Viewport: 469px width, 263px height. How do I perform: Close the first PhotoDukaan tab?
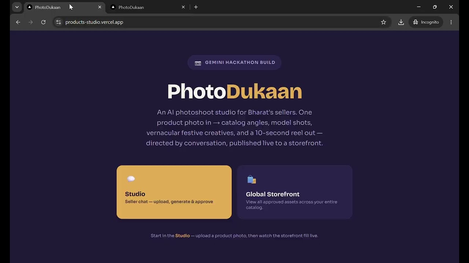(x=100, y=7)
